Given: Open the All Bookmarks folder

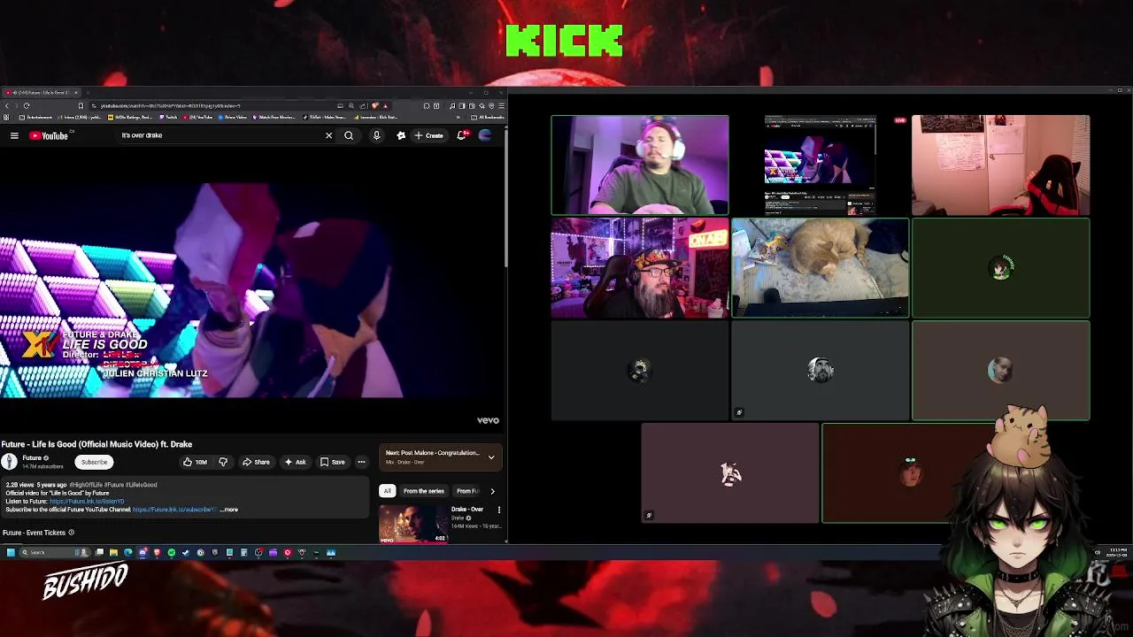Looking at the screenshot, I should coord(488,117).
